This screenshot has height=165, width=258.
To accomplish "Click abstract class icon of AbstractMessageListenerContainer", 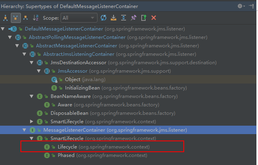I will click(25, 46).
